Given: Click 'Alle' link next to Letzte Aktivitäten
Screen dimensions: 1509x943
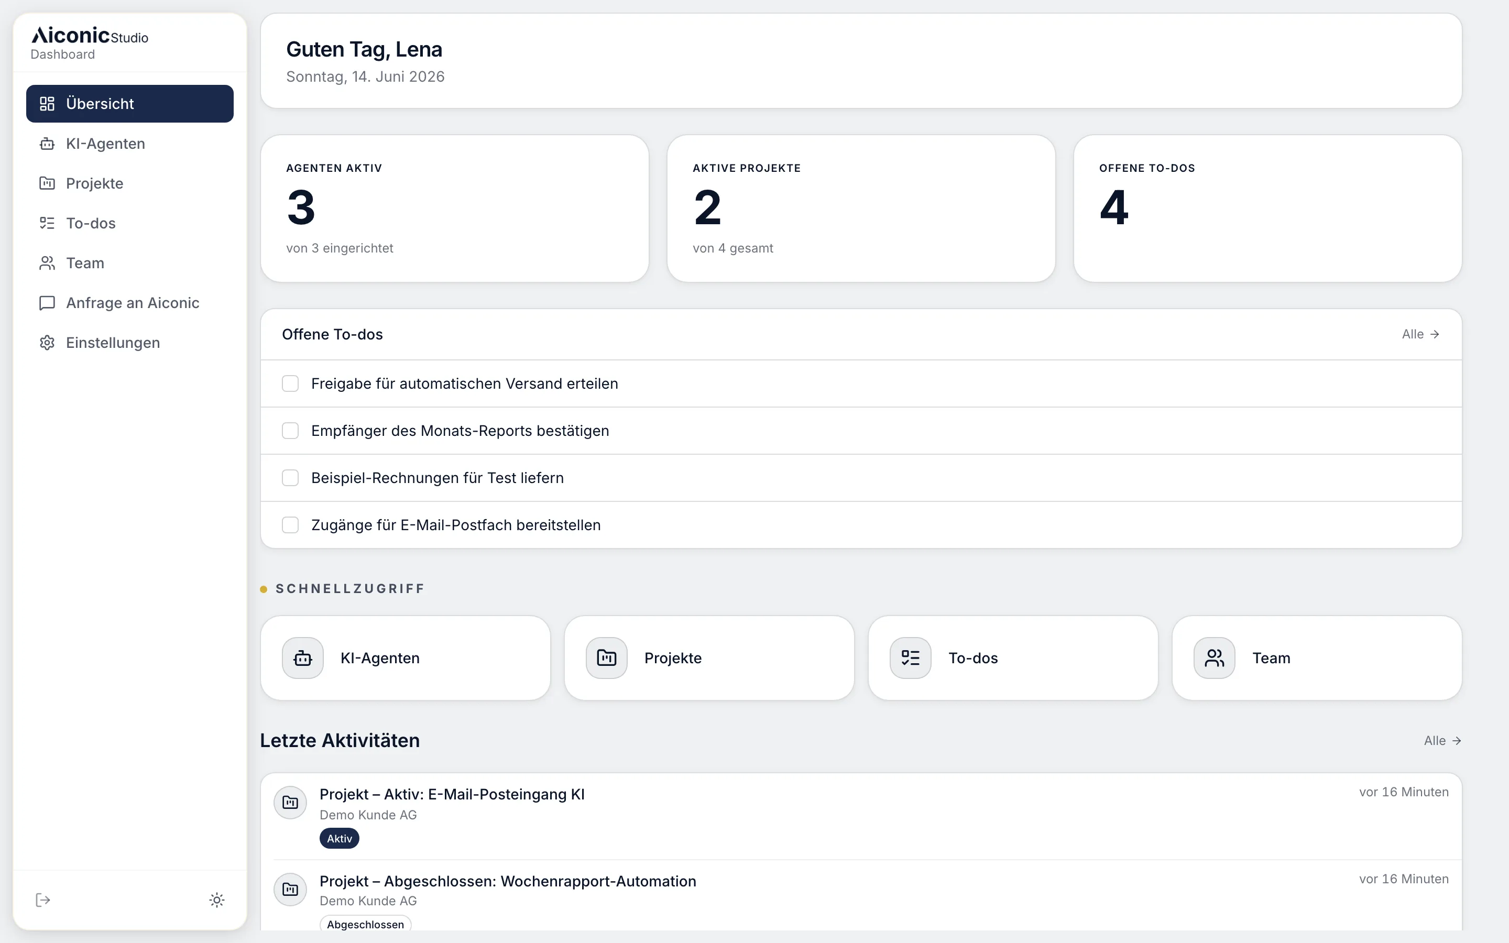Looking at the screenshot, I should click(1442, 741).
